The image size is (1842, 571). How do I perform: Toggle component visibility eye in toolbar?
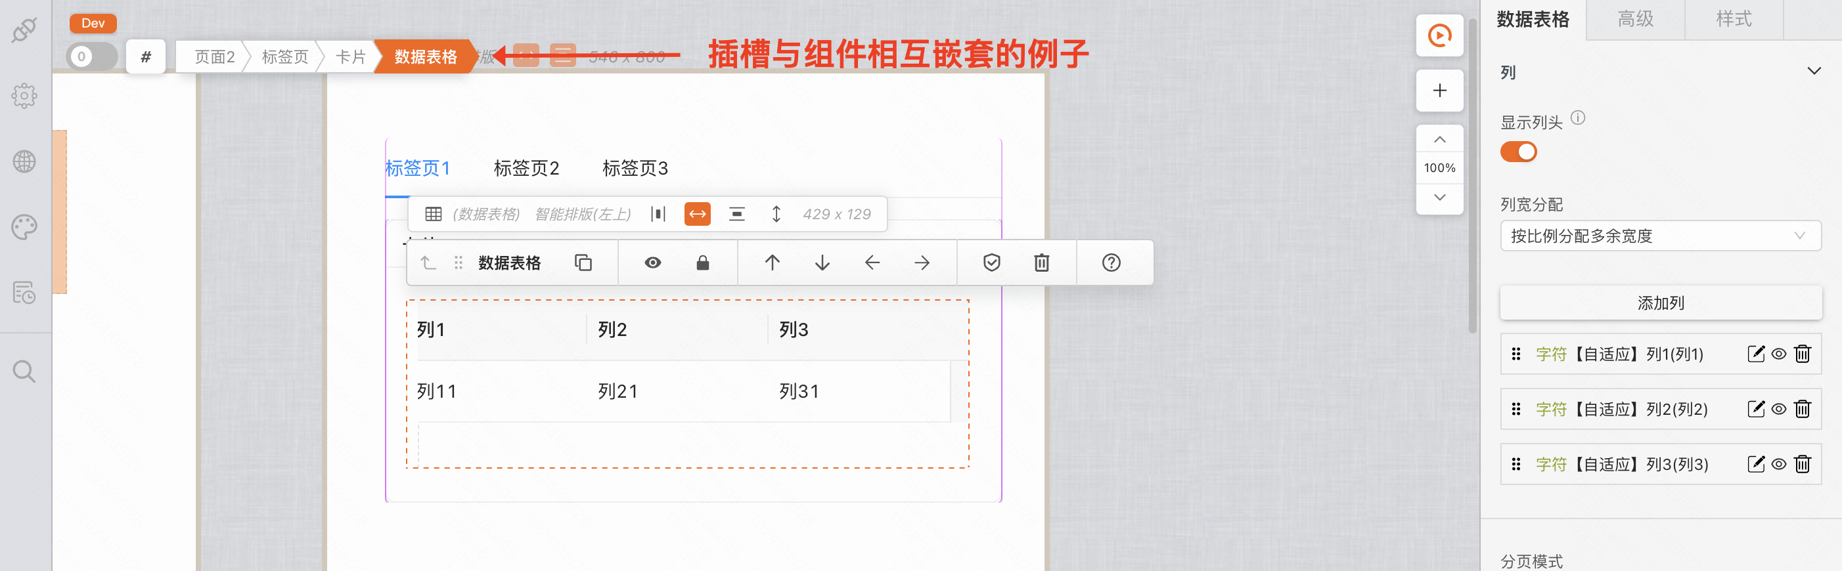click(653, 263)
